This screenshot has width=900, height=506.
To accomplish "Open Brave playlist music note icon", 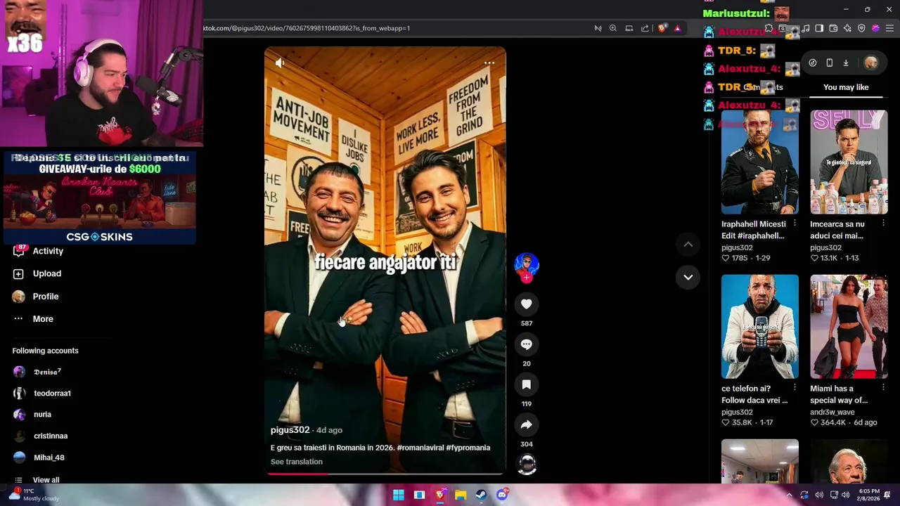I will [805, 28].
